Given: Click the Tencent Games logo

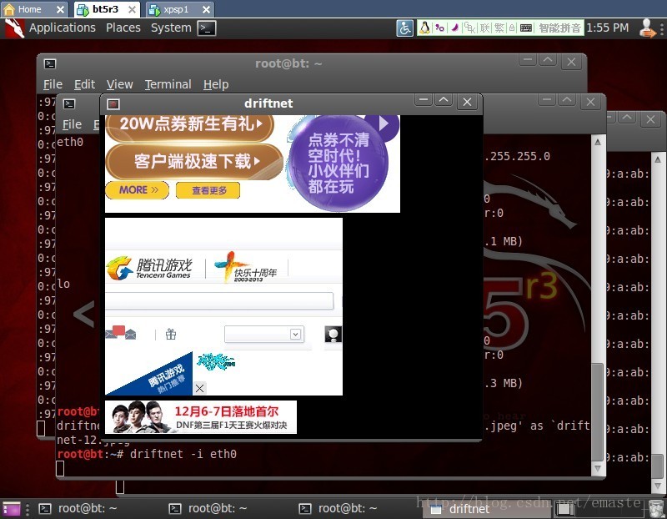Looking at the screenshot, I should pos(149,269).
